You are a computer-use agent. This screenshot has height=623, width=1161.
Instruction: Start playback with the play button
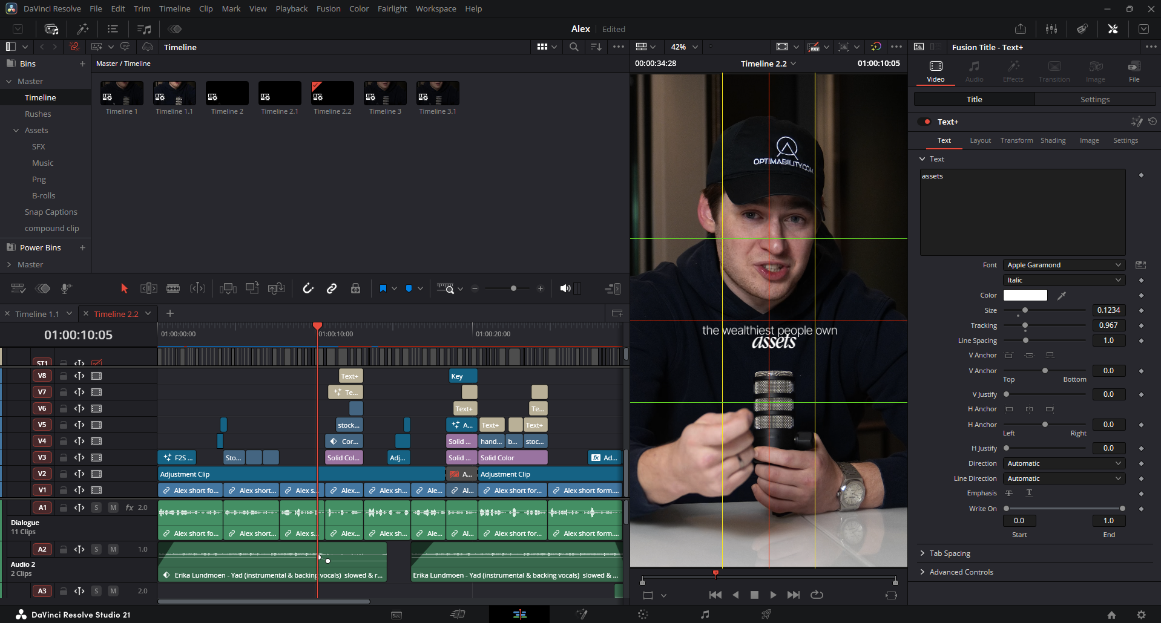point(773,595)
